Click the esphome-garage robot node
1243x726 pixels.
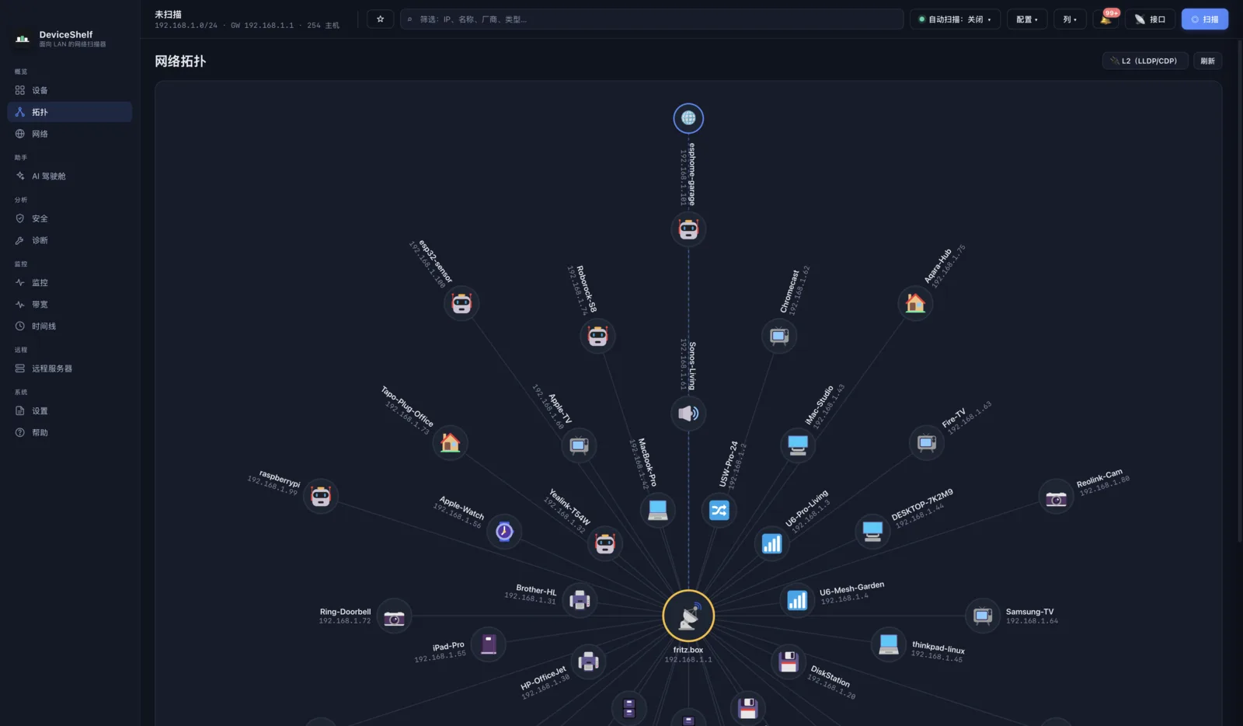pyautogui.click(x=688, y=229)
